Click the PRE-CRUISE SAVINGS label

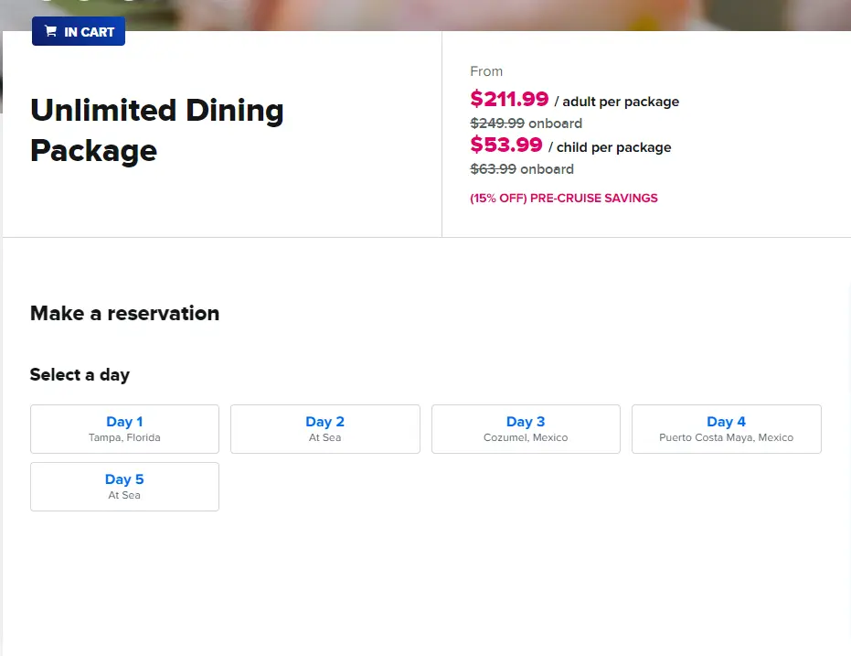coord(564,198)
